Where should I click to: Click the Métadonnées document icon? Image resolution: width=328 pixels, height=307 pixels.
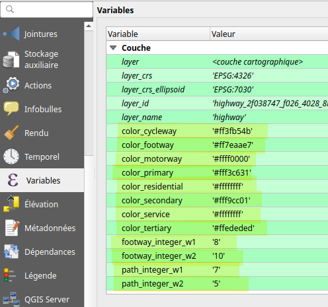tap(12, 228)
